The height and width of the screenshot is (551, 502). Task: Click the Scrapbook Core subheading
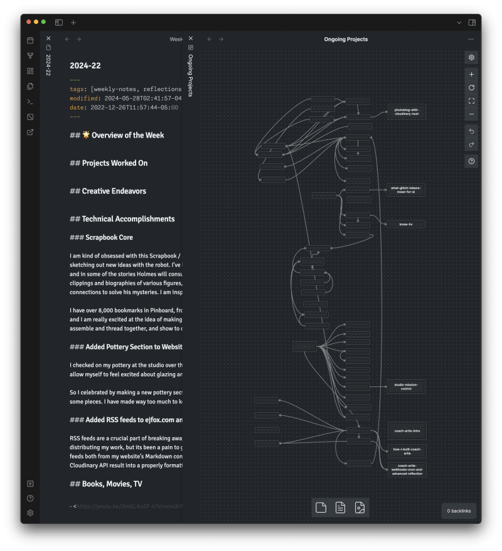(x=101, y=237)
